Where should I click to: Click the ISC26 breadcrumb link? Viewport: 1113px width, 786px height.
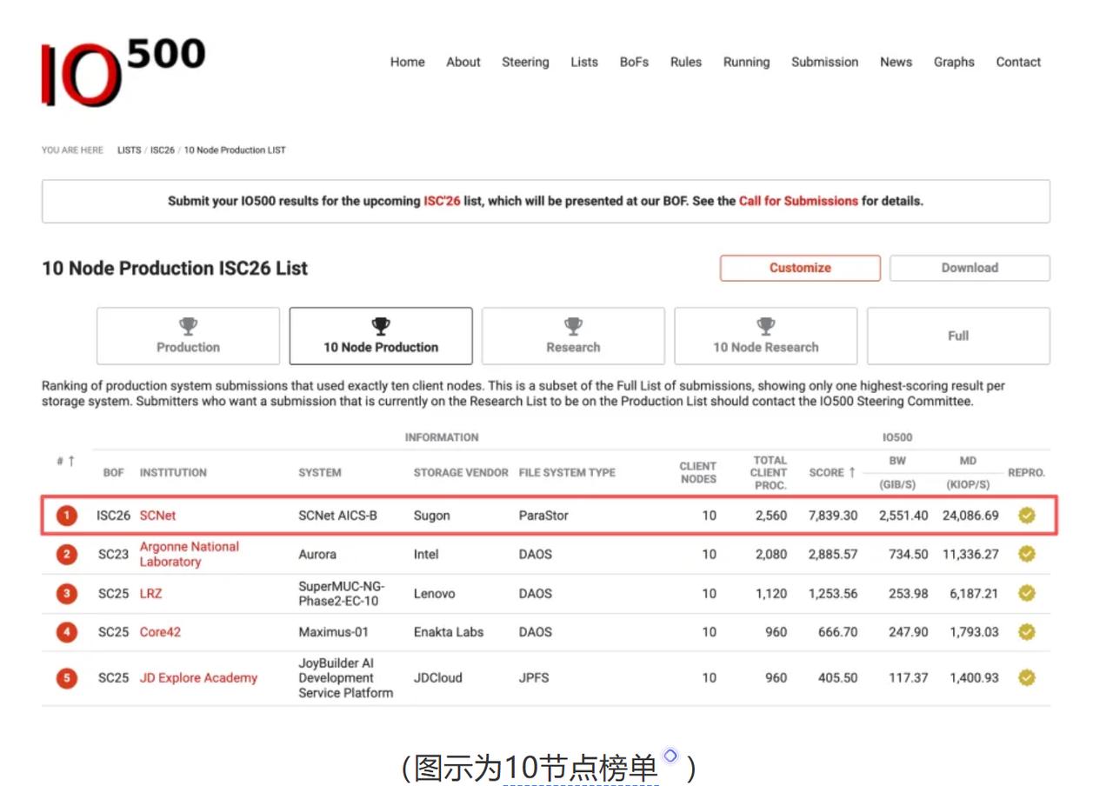click(162, 150)
